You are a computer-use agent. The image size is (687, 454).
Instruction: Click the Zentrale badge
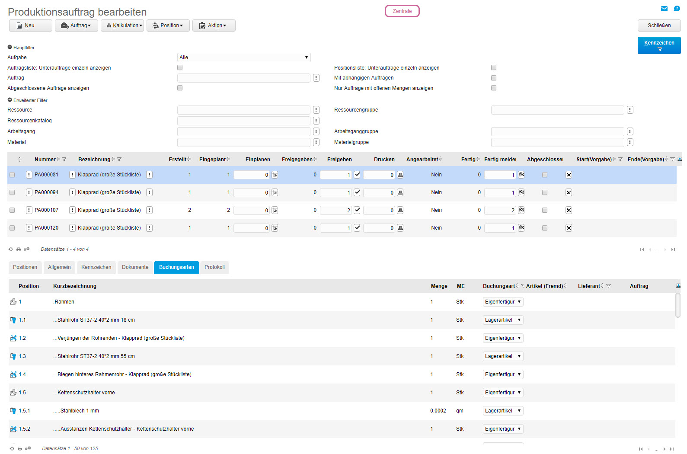pyautogui.click(x=402, y=11)
